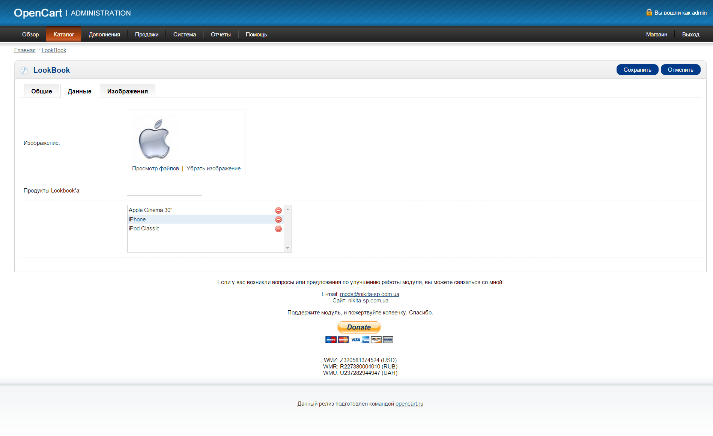Open opencart.ru footer link
713x436 pixels.
click(409, 404)
